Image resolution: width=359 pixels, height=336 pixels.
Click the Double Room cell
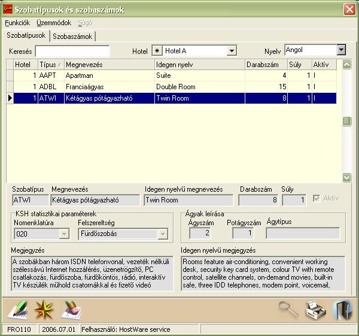tap(200, 87)
